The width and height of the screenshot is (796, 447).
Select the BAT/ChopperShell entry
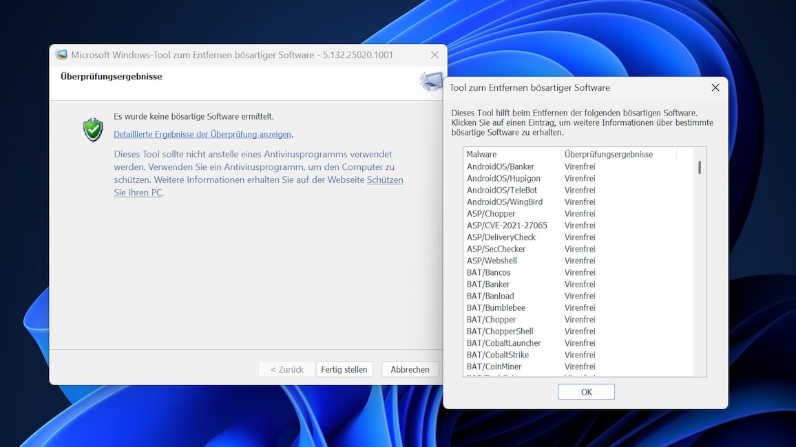coord(500,331)
